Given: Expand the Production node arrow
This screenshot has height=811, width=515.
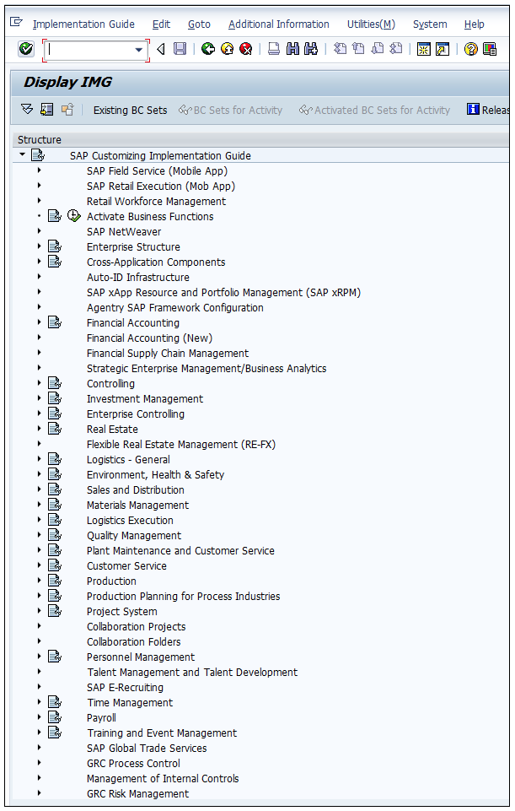Looking at the screenshot, I should tap(40, 581).
